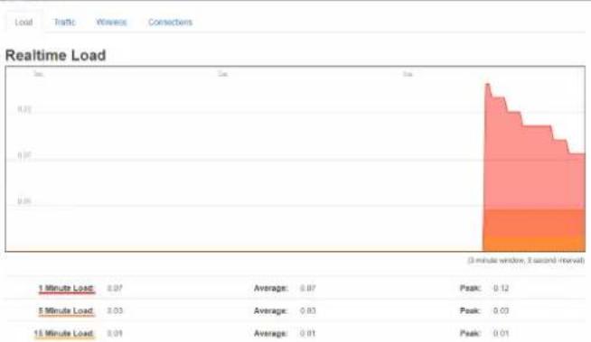Click the 3m time marker on graph
Screen dimensions: 591x342
point(38,74)
